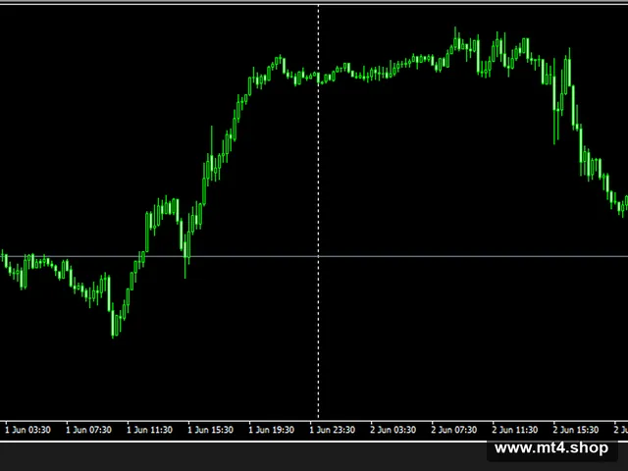This screenshot has height=471, width=628.
Task: Click the 1 Jun 19:30 time label
Action: pyautogui.click(x=272, y=430)
